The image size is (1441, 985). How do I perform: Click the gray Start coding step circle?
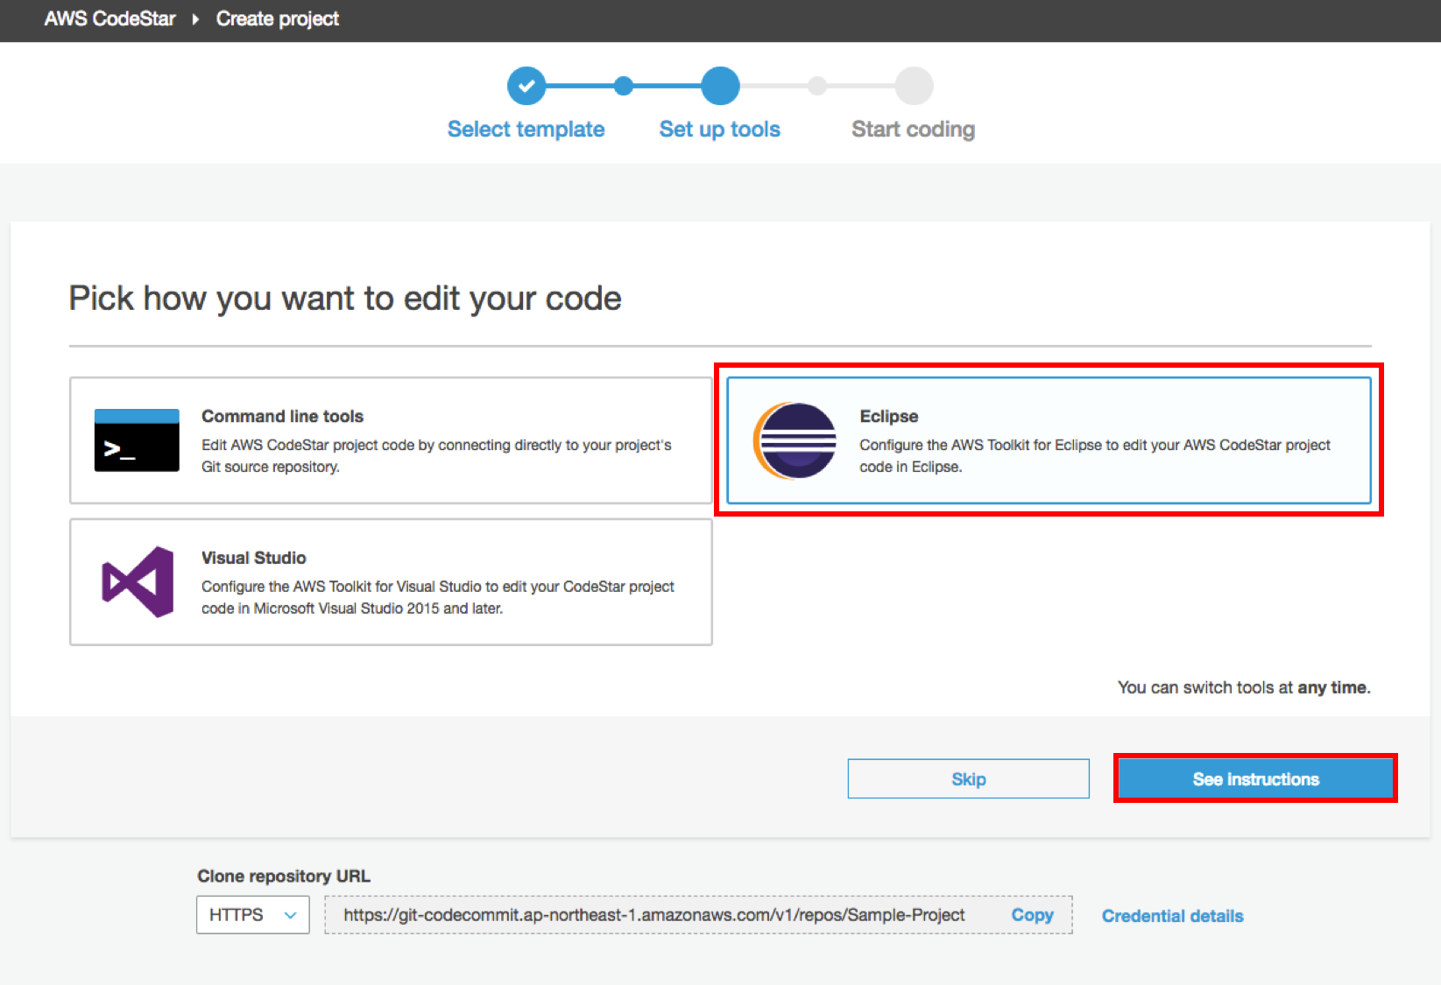914,86
